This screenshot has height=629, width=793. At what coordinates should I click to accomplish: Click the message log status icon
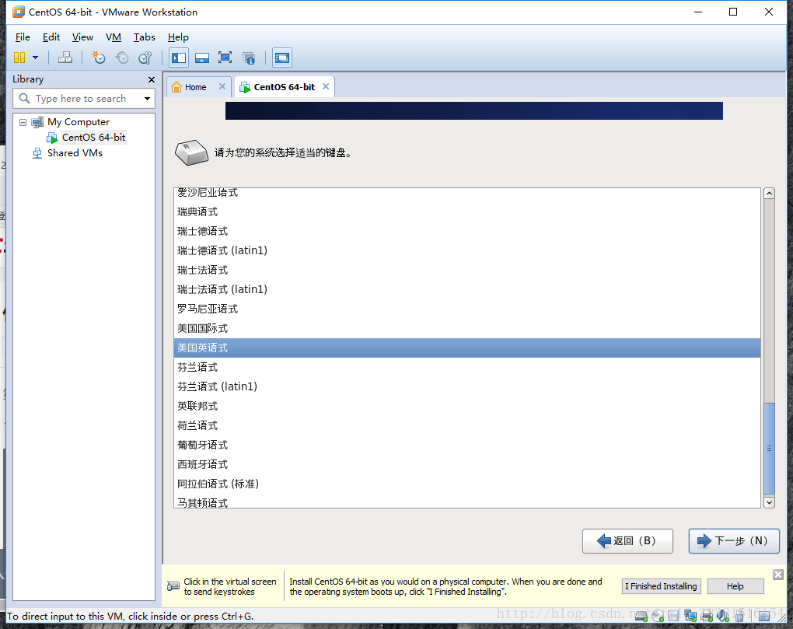(x=764, y=615)
